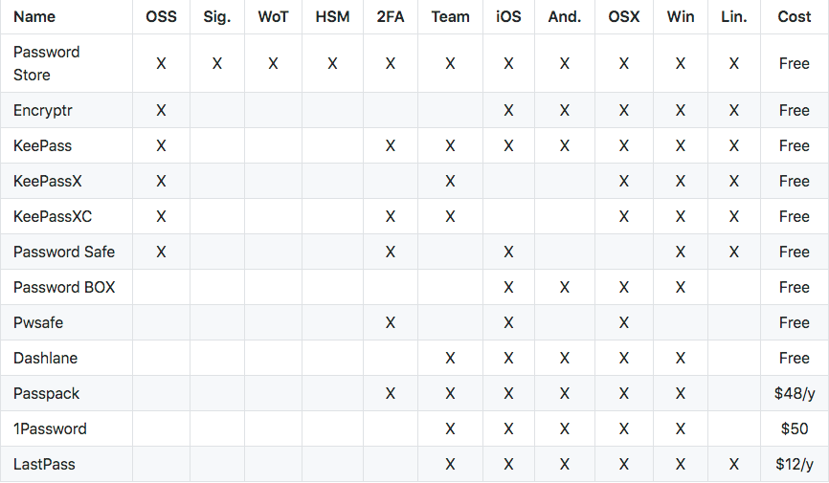Click the Cost column header

point(795,17)
